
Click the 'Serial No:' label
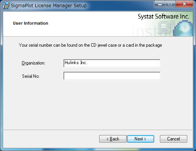pyautogui.click(x=31, y=76)
